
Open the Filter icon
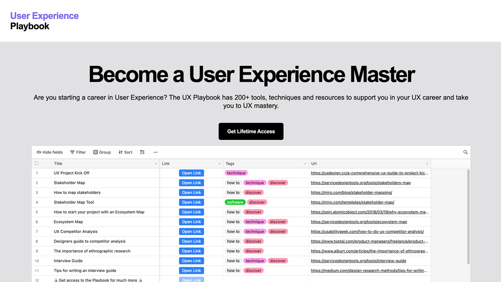[72, 152]
